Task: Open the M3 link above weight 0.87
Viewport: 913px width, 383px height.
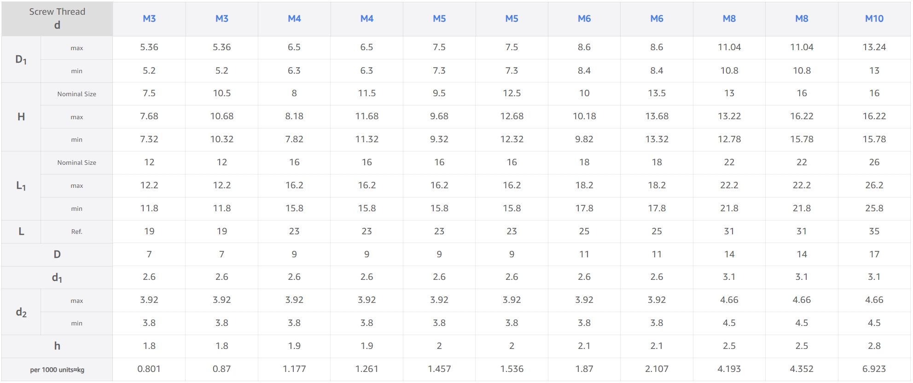Action: (x=221, y=18)
